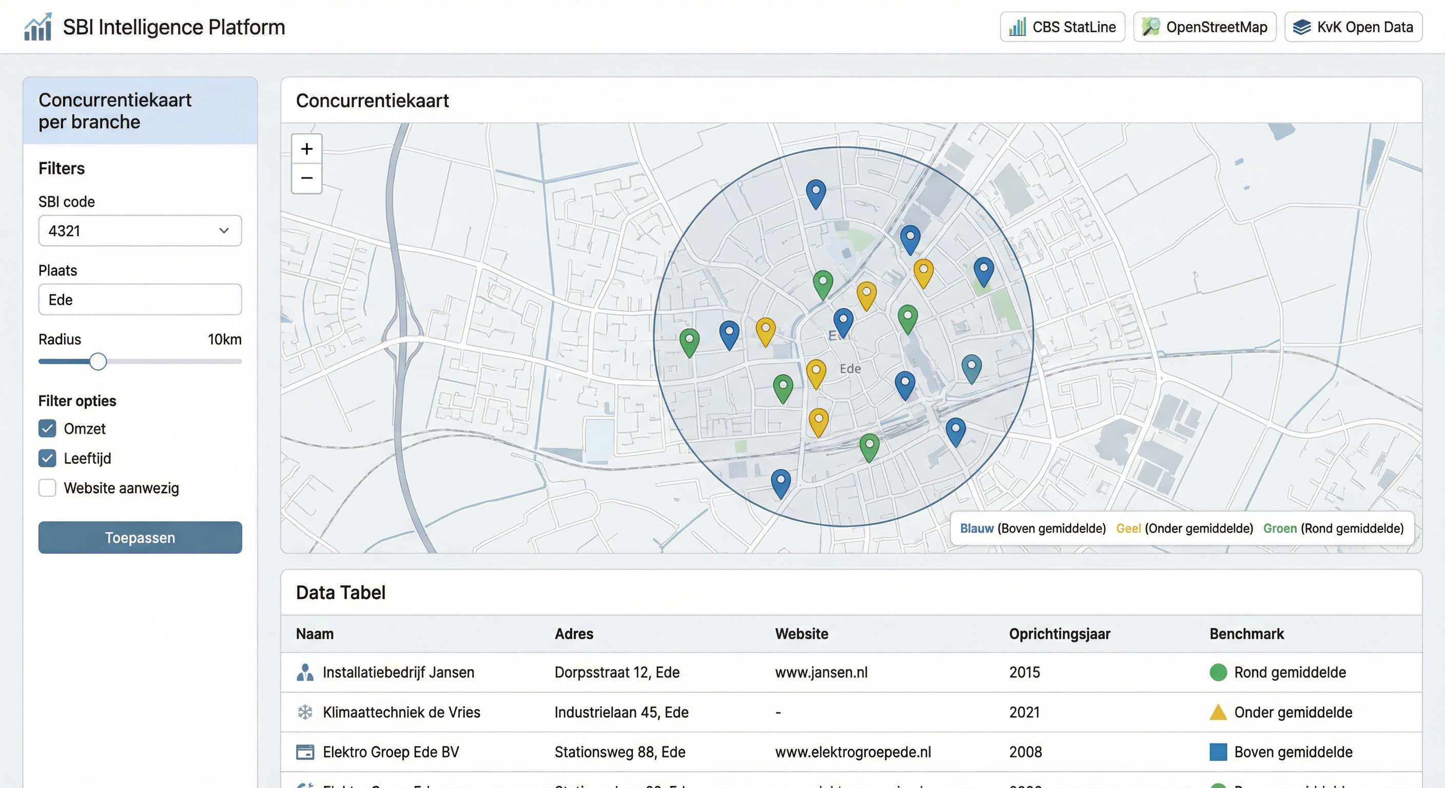Select the teal pin at the circle's right edge

(x=971, y=368)
